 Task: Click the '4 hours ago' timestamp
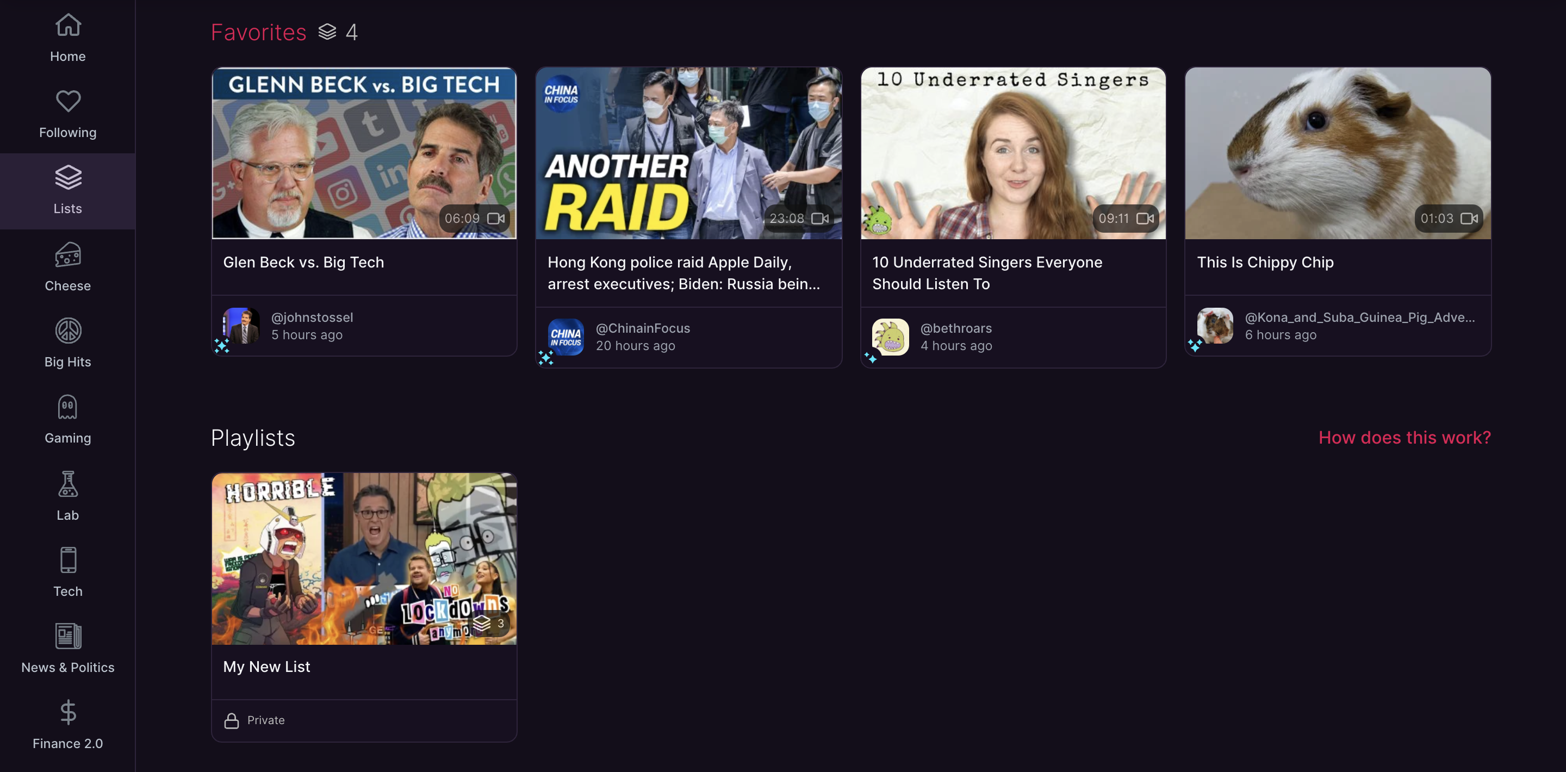pyautogui.click(x=956, y=346)
